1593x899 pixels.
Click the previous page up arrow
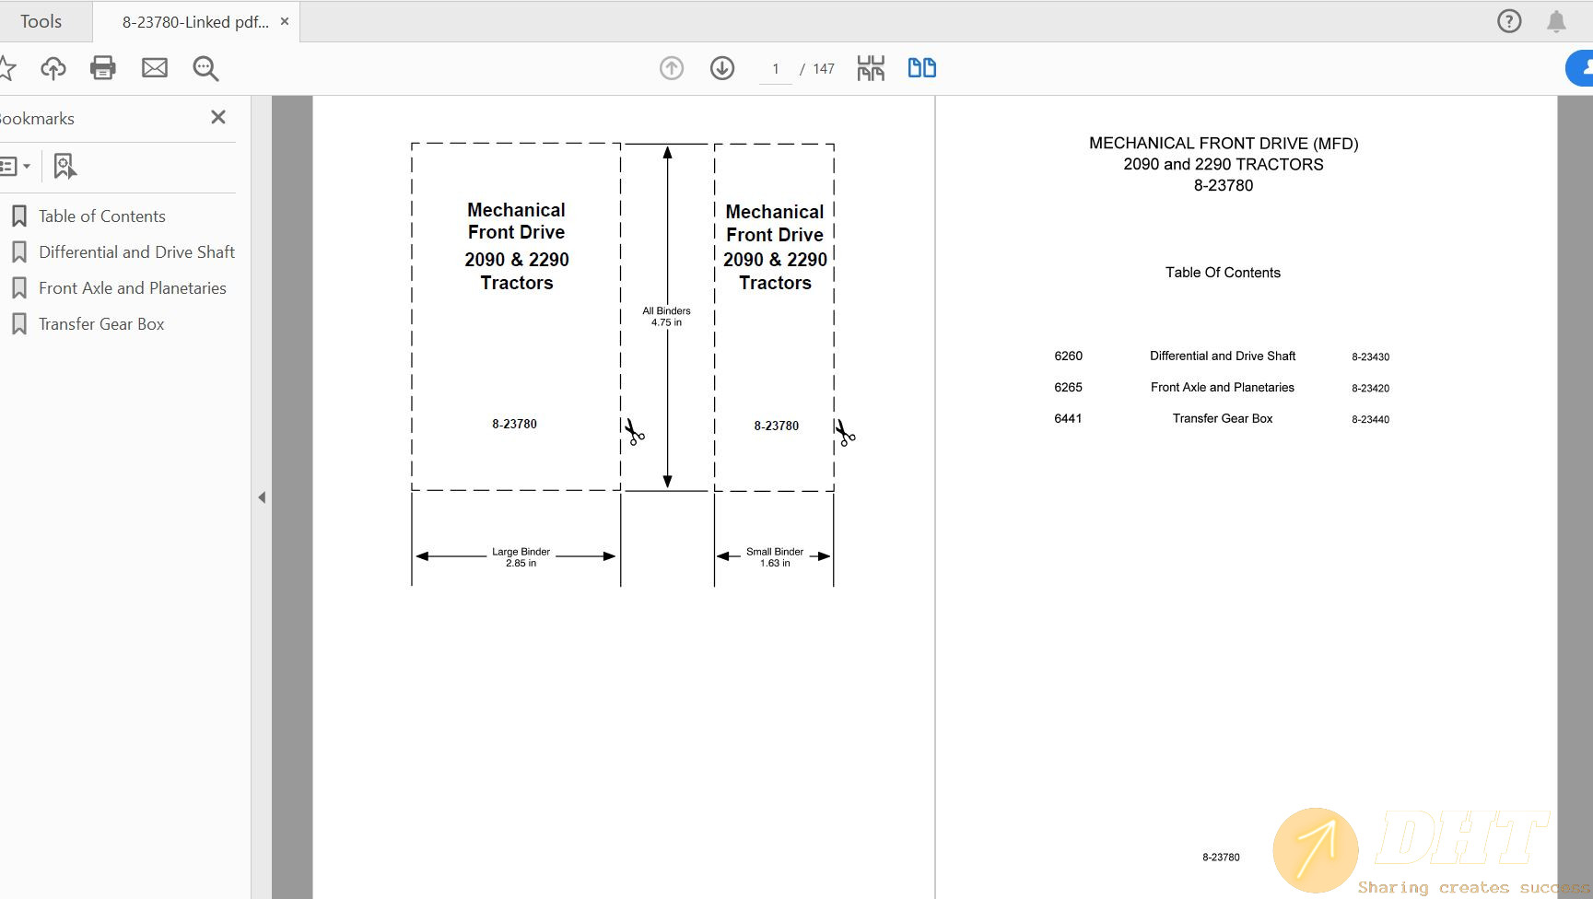click(672, 67)
